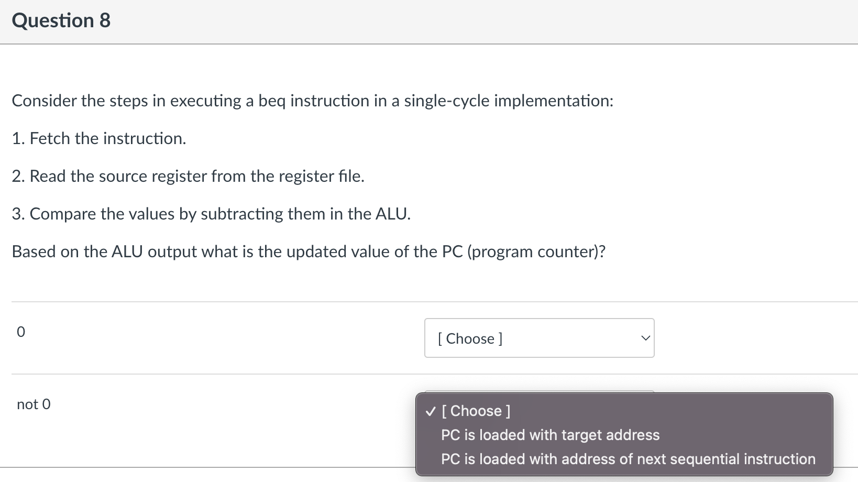This screenshot has height=482, width=858.
Task: Click step 1 'Fetch the instruction' text
Action: (98, 138)
